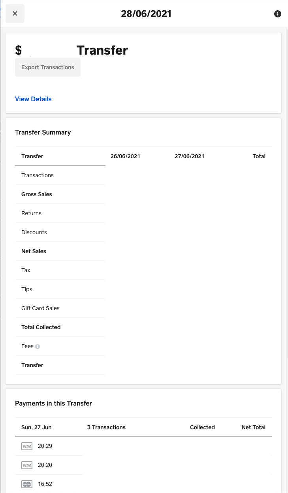Select the 27/06/2021 column header

point(189,156)
